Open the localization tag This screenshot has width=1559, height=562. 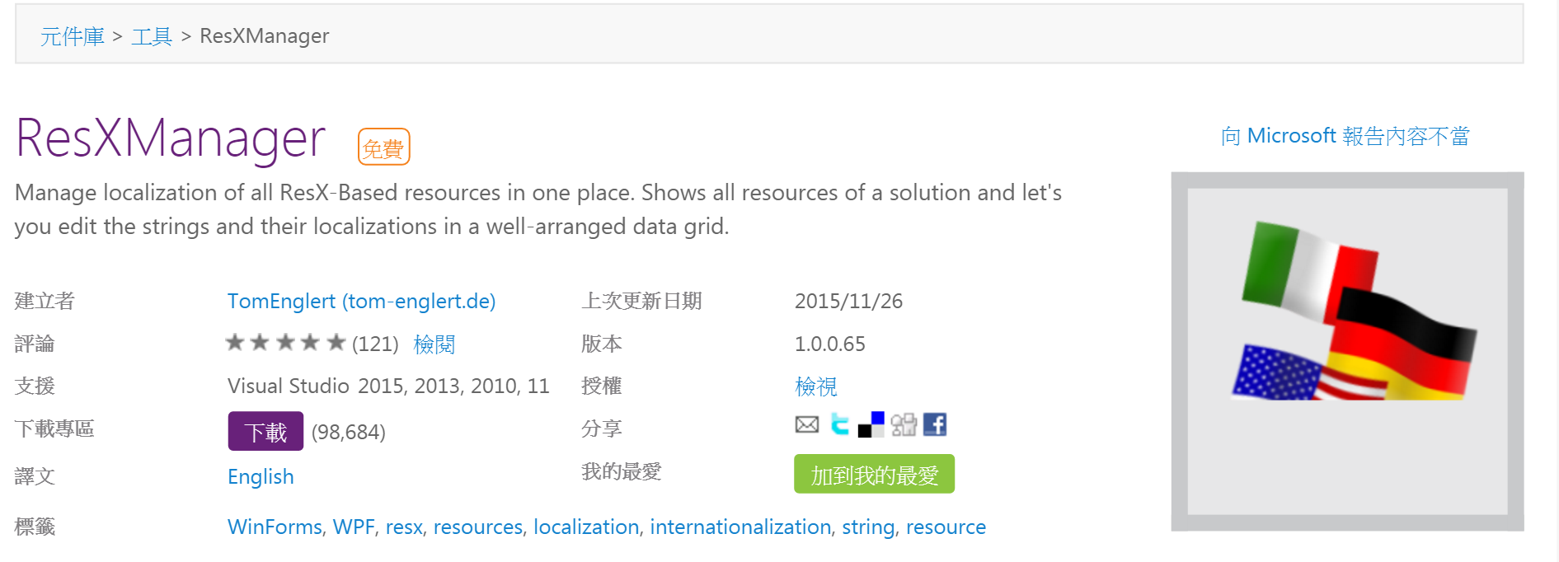coord(586,527)
